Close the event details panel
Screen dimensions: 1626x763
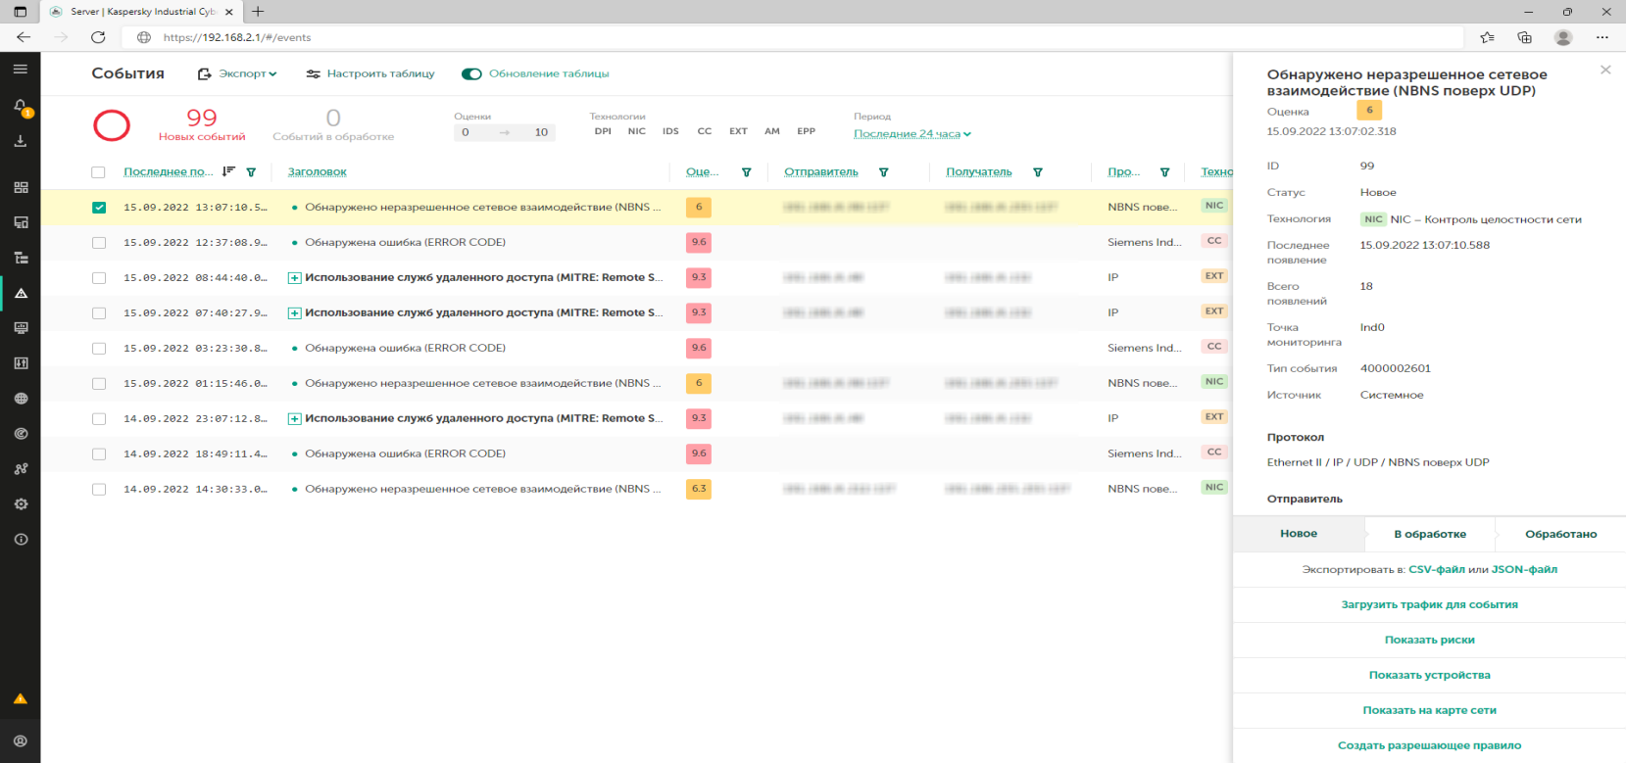click(1604, 70)
